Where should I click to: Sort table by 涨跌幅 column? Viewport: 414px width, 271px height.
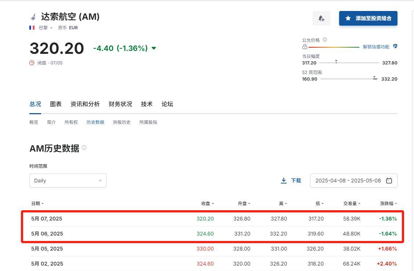388,203
